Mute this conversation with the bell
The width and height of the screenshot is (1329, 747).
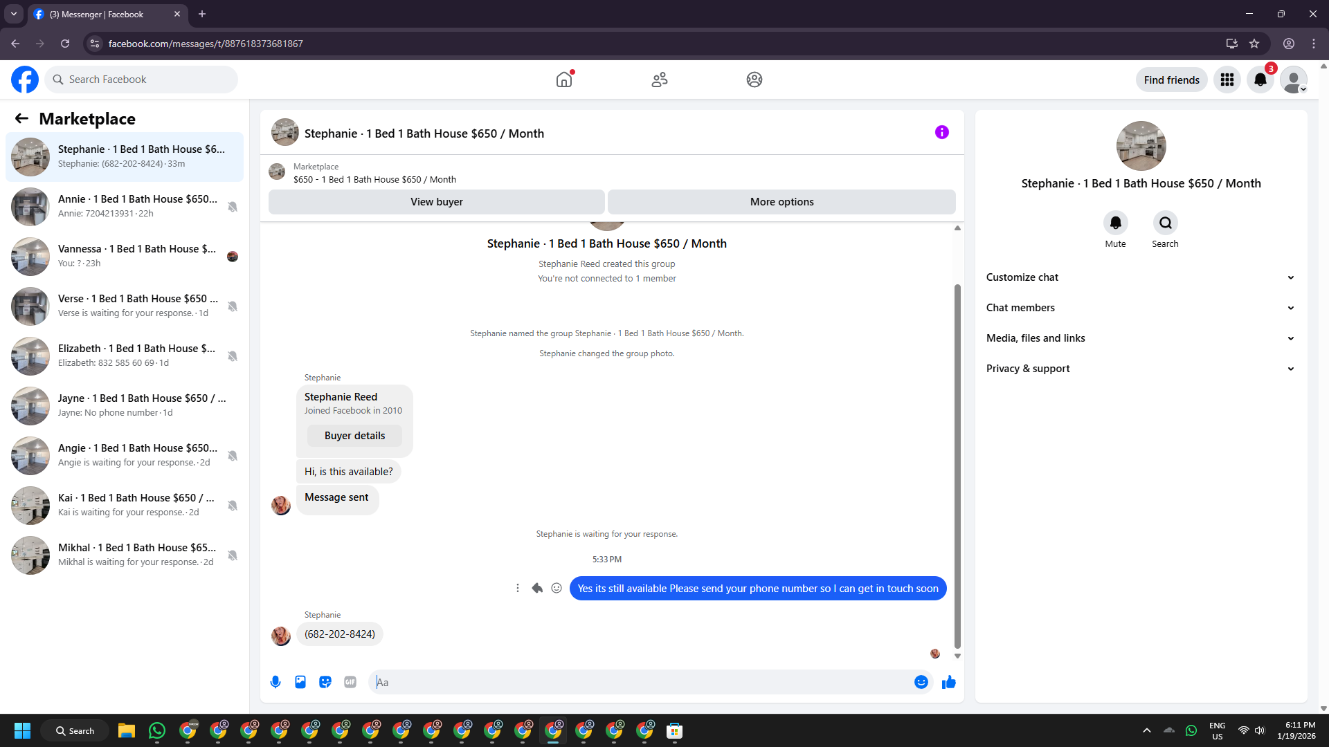click(x=1115, y=223)
